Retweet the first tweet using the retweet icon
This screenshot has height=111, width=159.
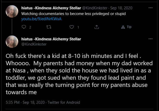pos(49,27)
